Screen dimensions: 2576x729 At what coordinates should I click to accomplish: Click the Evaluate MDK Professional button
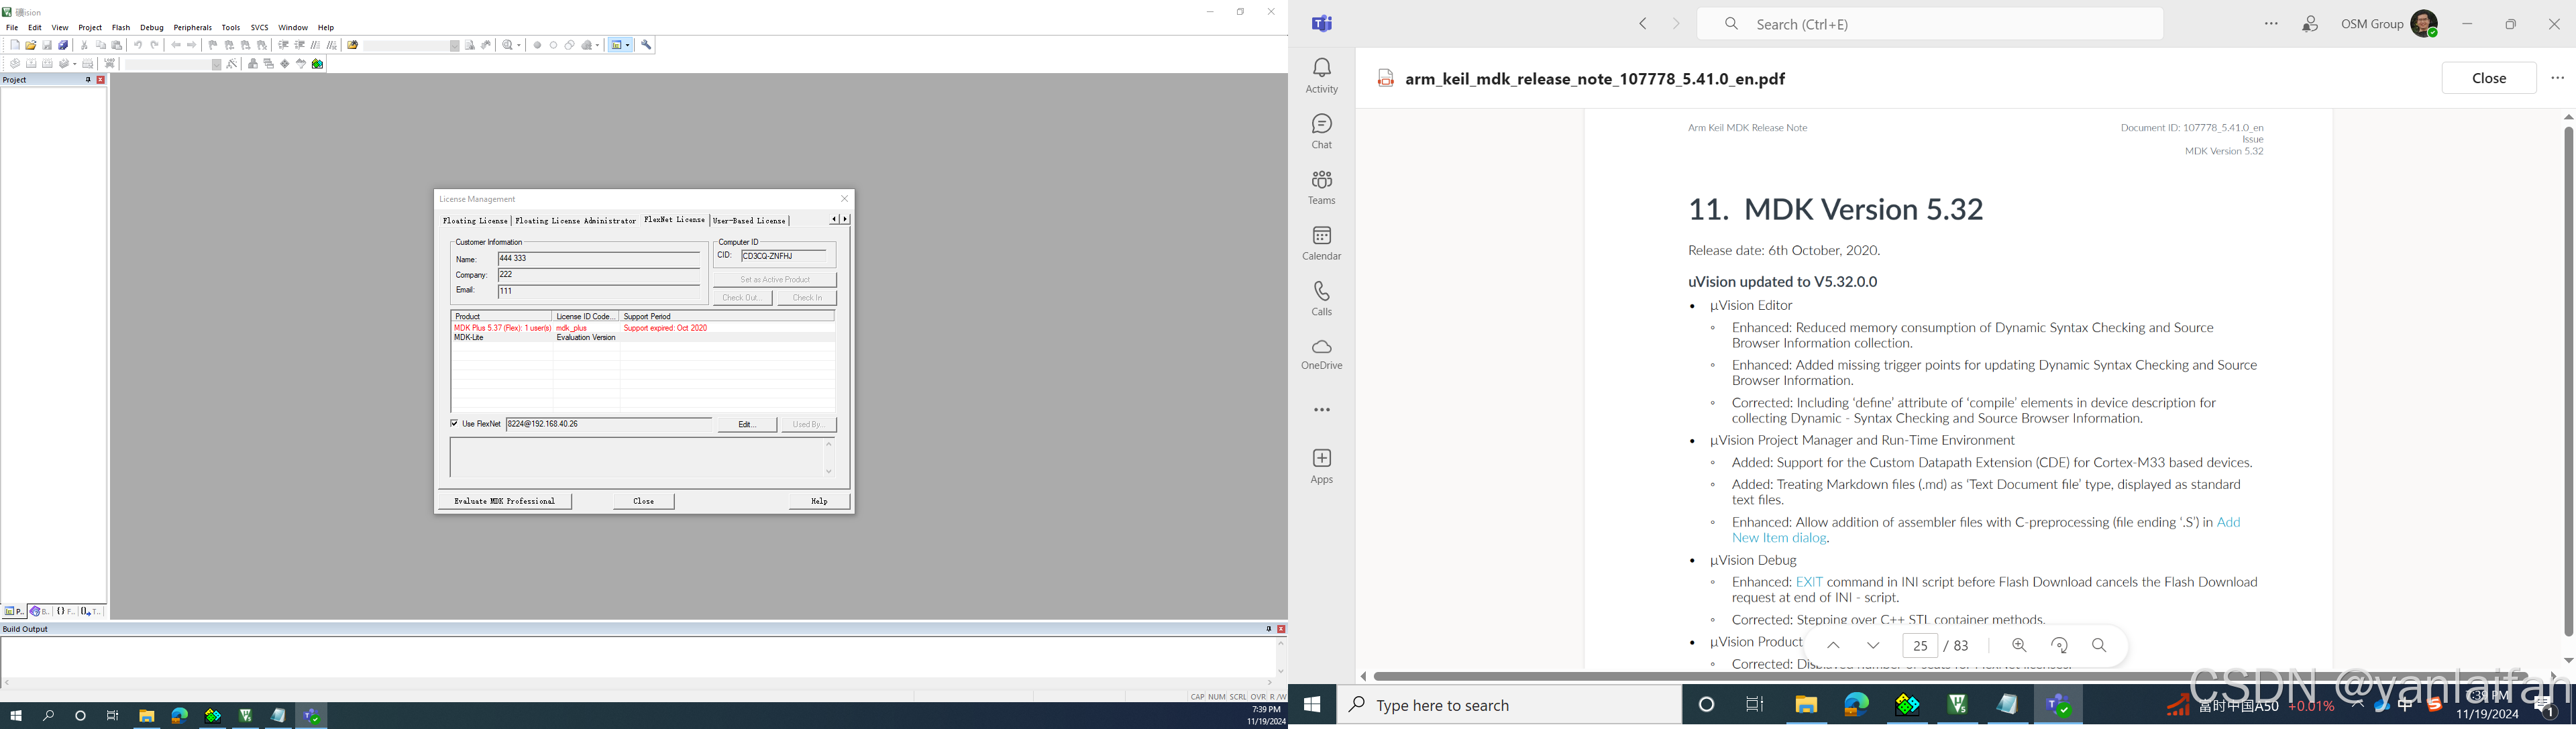pyautogui.click(x=504, y=501)
